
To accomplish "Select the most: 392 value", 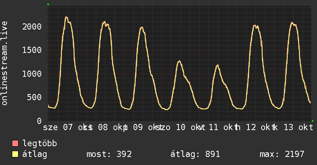I will pos(109,154).
